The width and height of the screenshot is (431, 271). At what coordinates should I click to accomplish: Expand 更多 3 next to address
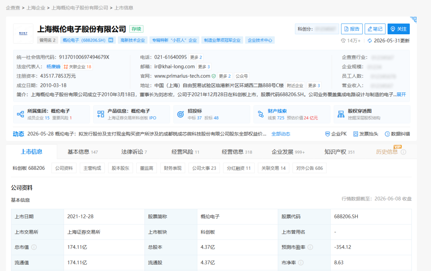[314, 85]
